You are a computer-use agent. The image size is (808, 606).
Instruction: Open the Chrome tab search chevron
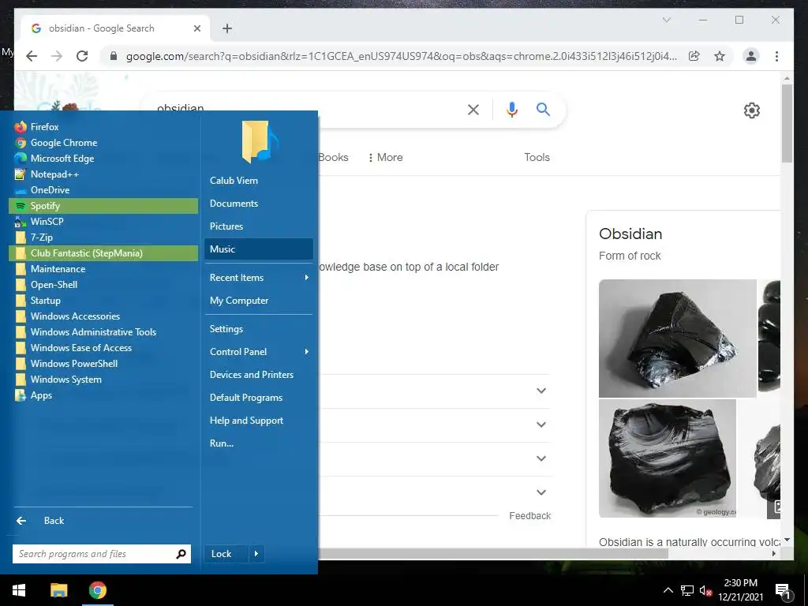coord(667,20)
